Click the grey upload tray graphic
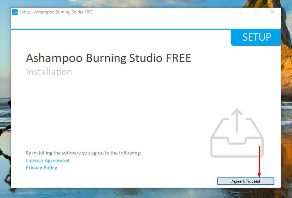 pyautogui.click(x=237, y=143)
